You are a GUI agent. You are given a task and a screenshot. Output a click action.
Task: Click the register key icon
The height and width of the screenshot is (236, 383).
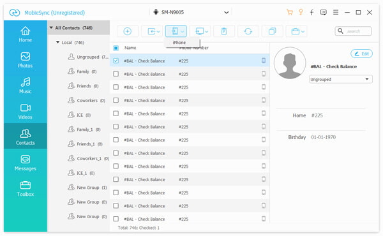(x=301, y=12)
